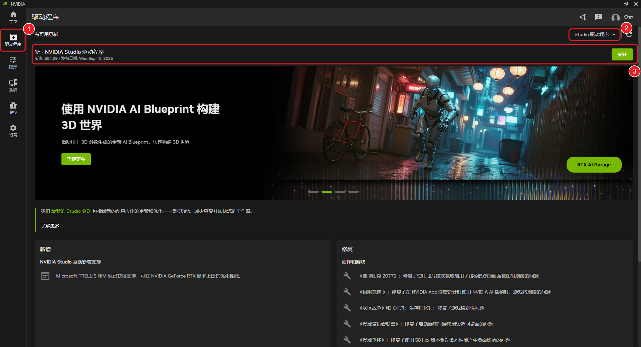Open the Graphics (图形) sidebar icon
641x347 pixels.
13,62
